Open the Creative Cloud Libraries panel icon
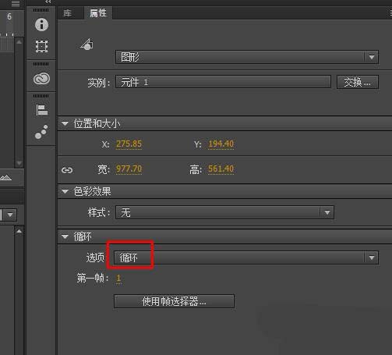The width and height of the screenshot is (392, 355). (x=41, y=79)
